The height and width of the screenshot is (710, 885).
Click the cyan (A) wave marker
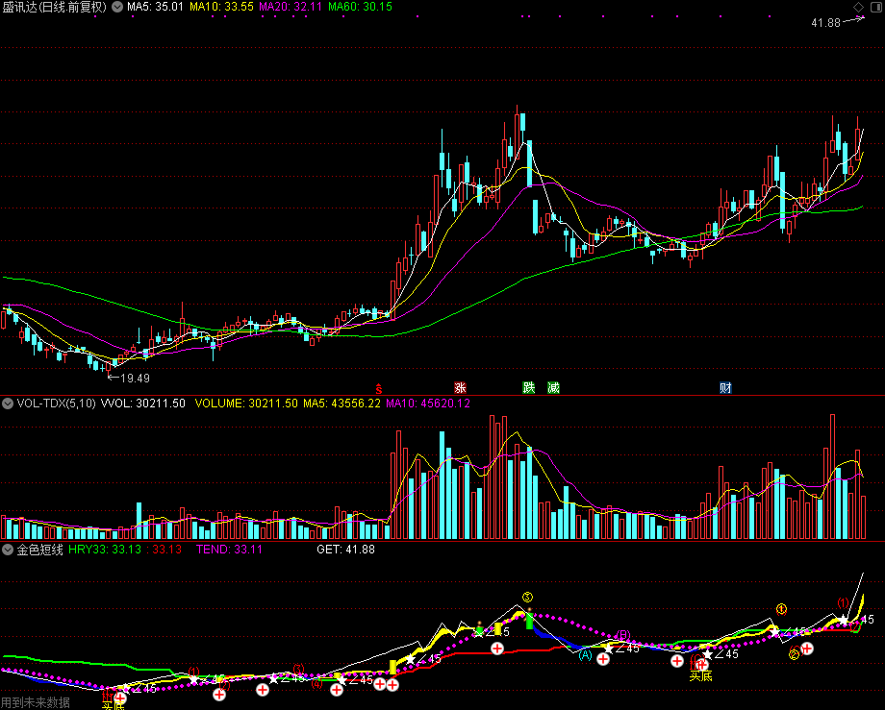585,655
